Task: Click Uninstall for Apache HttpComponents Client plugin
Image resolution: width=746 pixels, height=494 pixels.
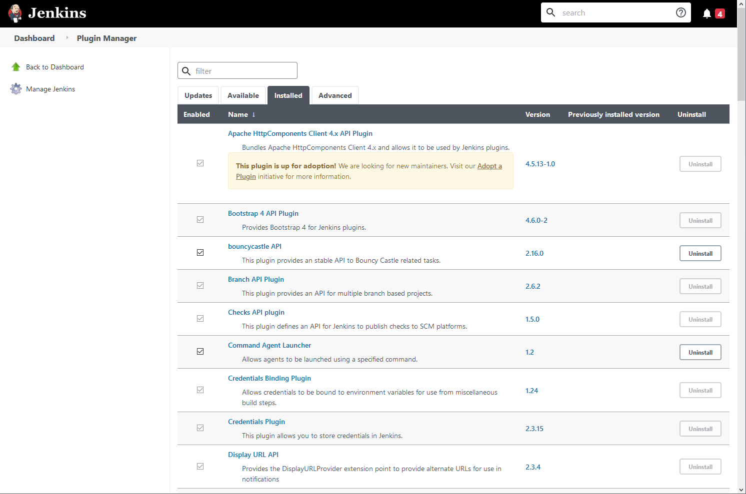Action: [x=700, y=164]
